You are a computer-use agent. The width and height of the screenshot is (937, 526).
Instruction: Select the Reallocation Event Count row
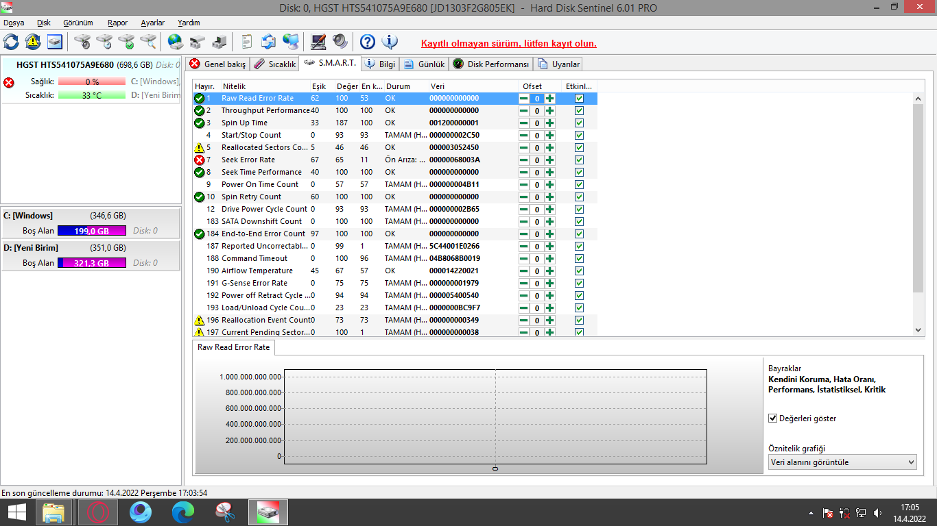pos(395,321)
